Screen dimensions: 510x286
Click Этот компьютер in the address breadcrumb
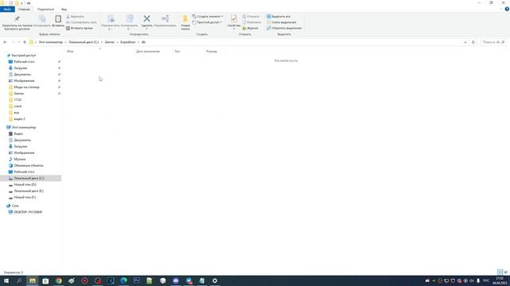(x=50, y=42)
